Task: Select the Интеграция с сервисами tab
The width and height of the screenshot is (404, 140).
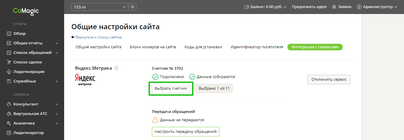Action: click(x=315, y=47)
